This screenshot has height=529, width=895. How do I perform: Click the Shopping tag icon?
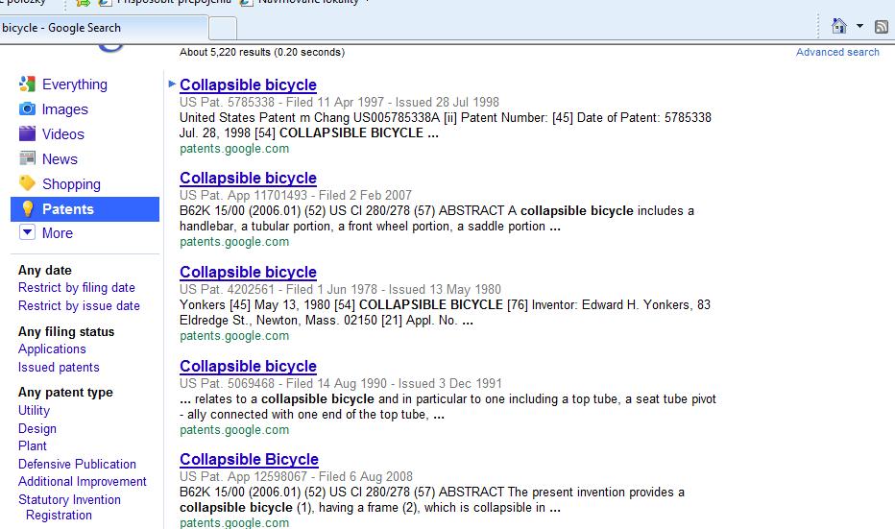(x=27, y=183)
